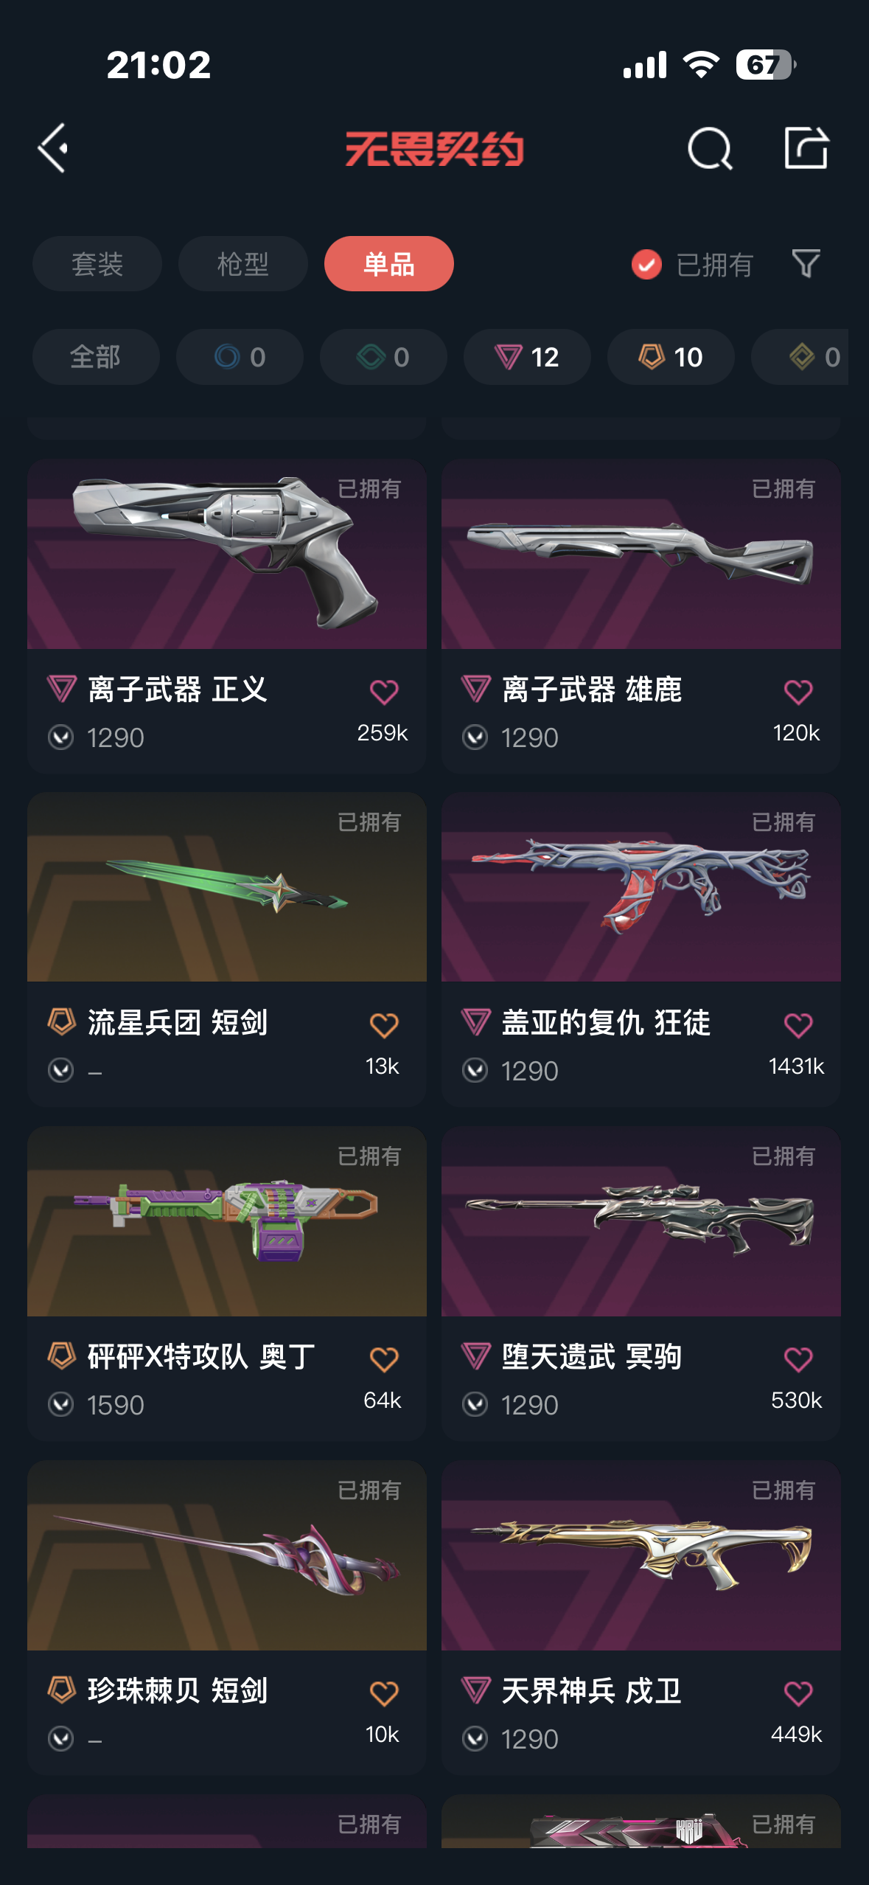
Task: Tap the share icon in header
Action: click(806, 147)
